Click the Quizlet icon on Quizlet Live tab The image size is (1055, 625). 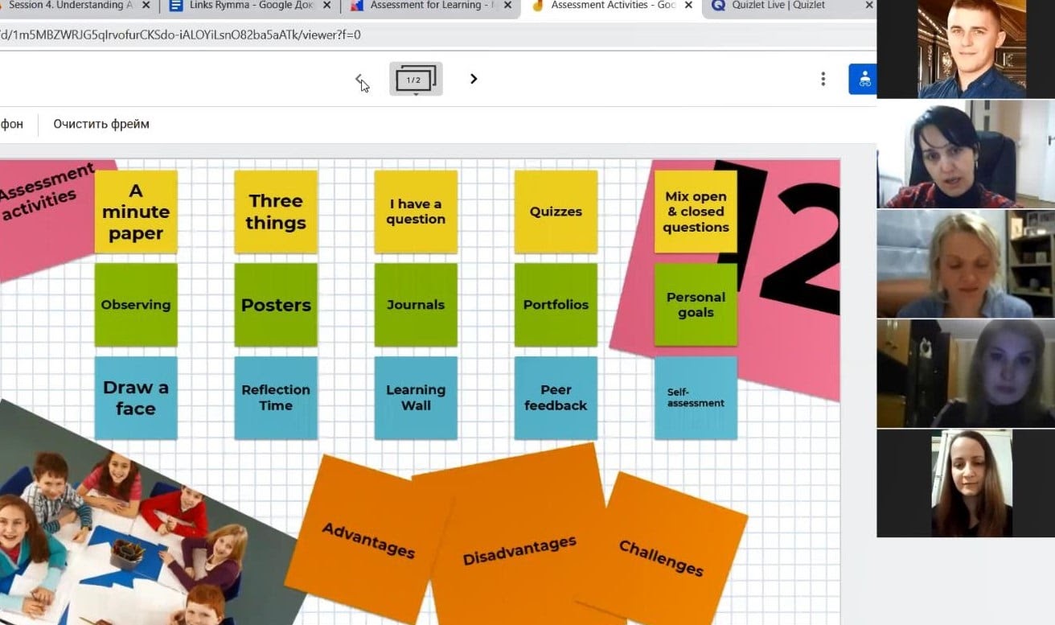click(718, 6)
